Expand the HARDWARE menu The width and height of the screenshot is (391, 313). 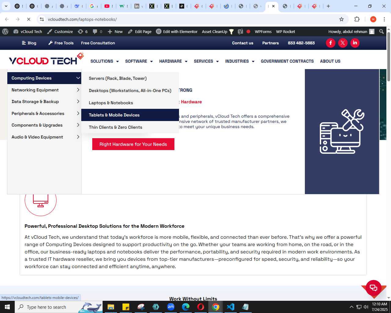coord(173,61)
